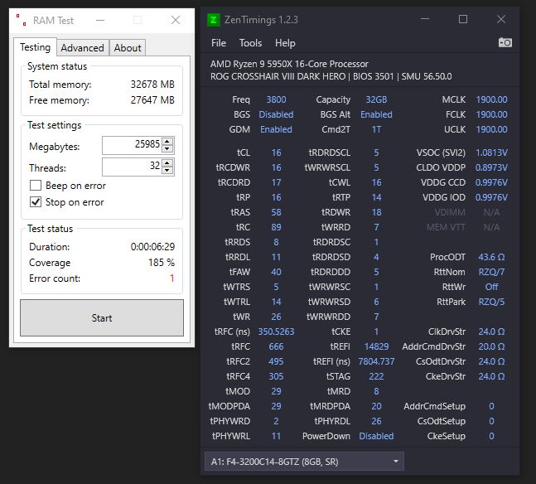Screen dimensions: 536x484
Task: Click the tRC value 89
Action: pos(276,227)
